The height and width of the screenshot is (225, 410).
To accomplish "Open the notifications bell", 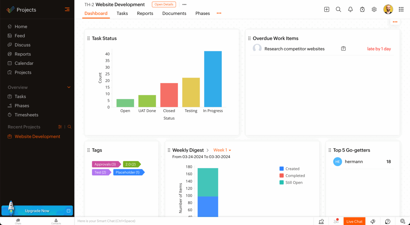I will pyautogui.click(x=350, y=9).
